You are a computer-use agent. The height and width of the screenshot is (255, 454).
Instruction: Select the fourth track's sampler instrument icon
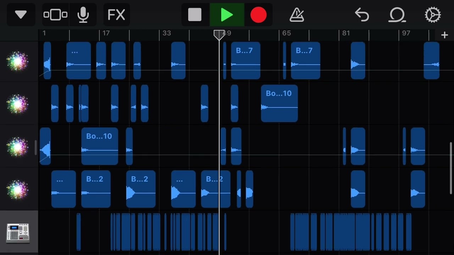(17, 190)
